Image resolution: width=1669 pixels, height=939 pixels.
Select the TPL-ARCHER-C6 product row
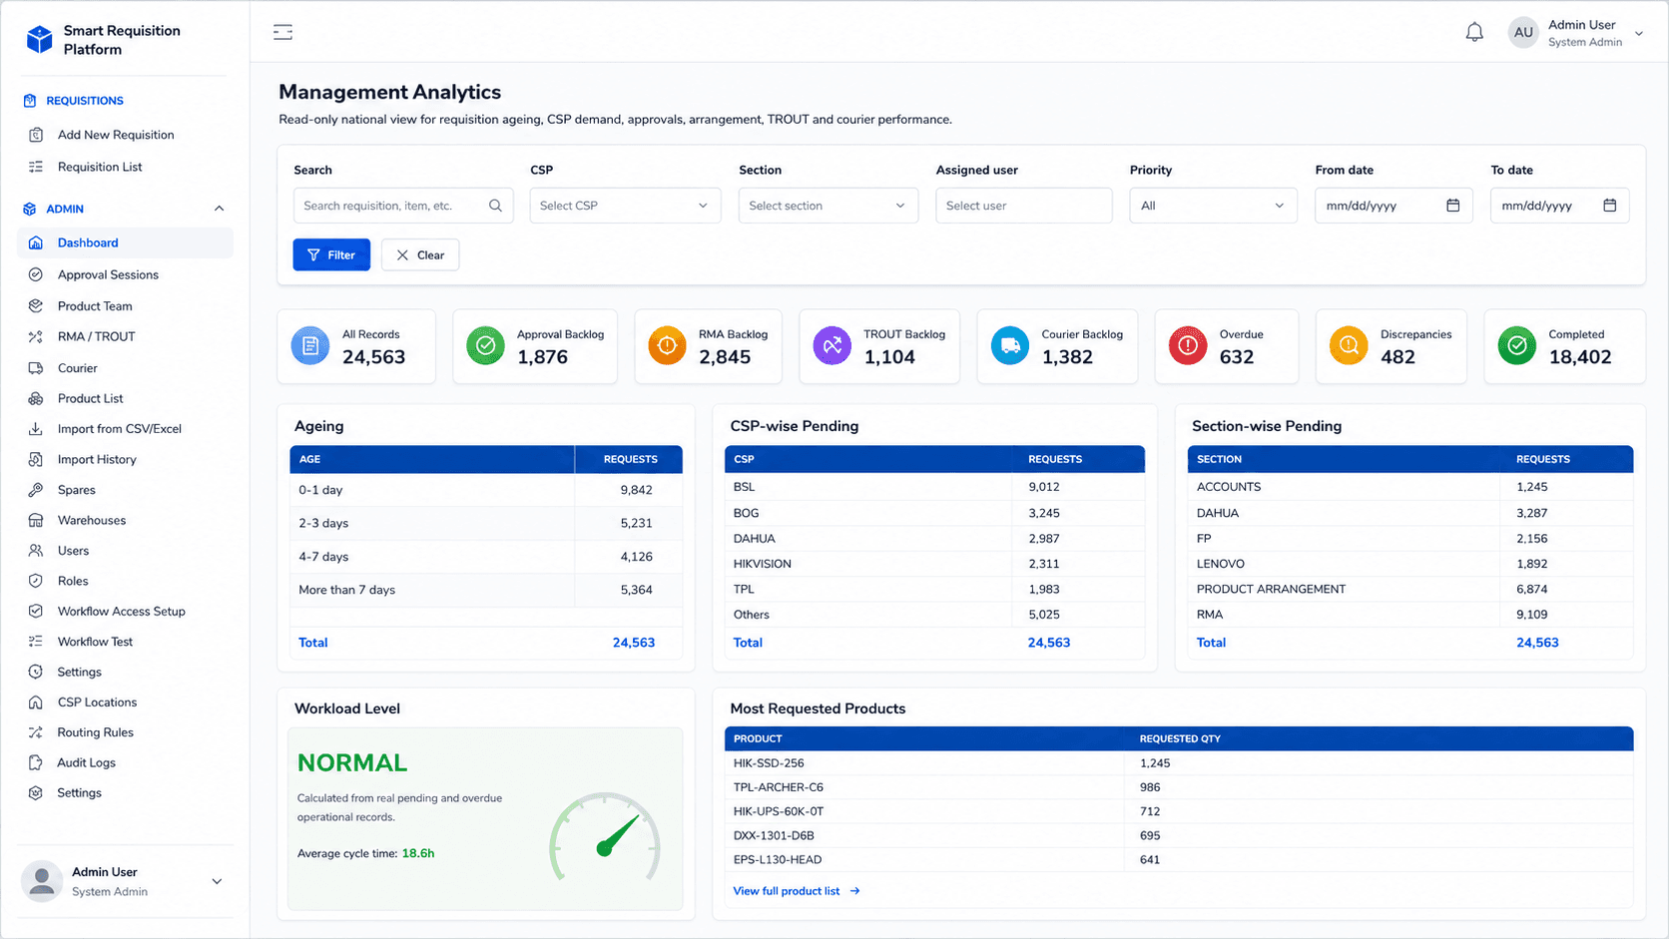[1179, 787]
